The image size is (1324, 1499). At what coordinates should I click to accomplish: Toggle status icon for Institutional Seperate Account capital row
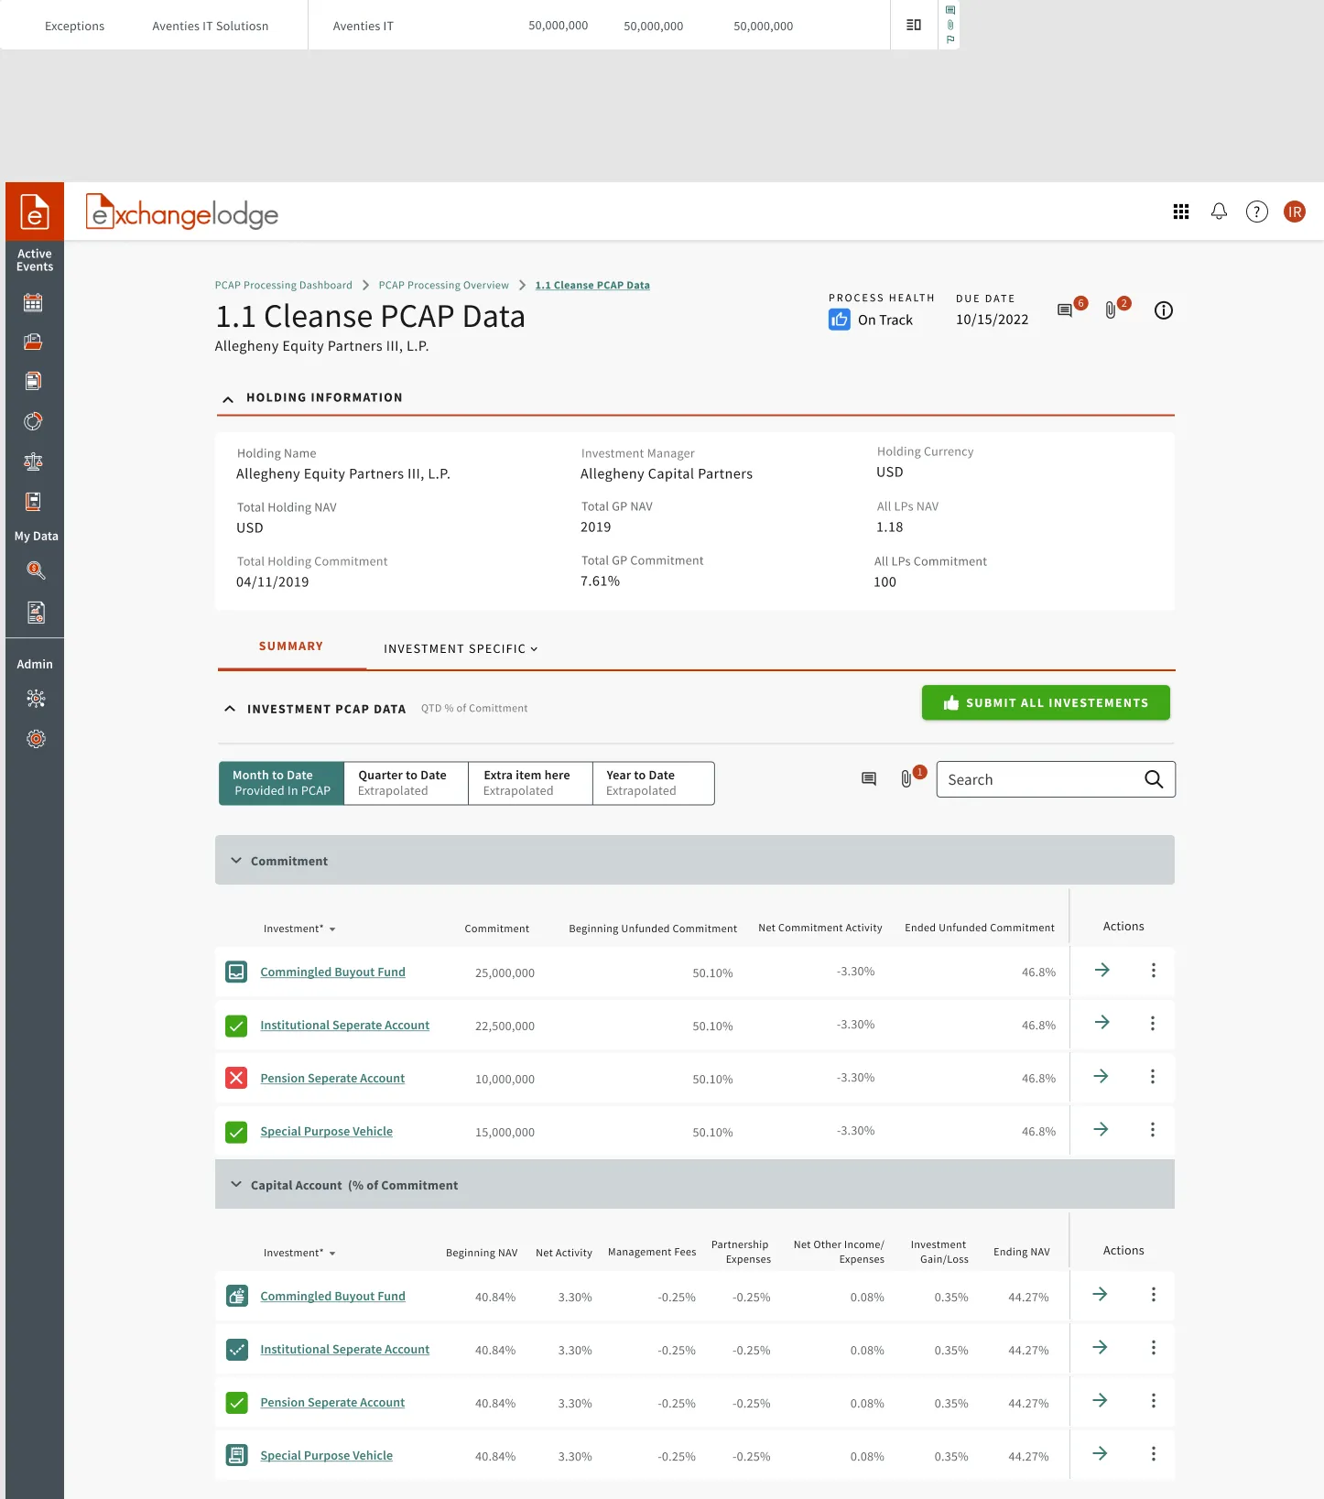click(237, 1349)
